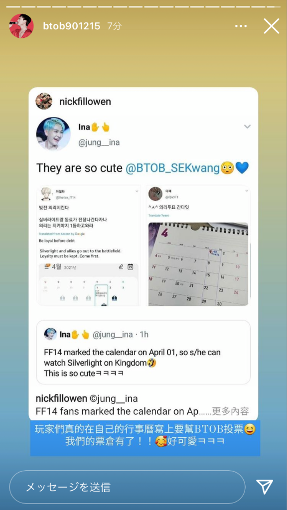Tap the @jung__ina handle under Ina
This screenshot has height=510, width=287.
[99, 142]
